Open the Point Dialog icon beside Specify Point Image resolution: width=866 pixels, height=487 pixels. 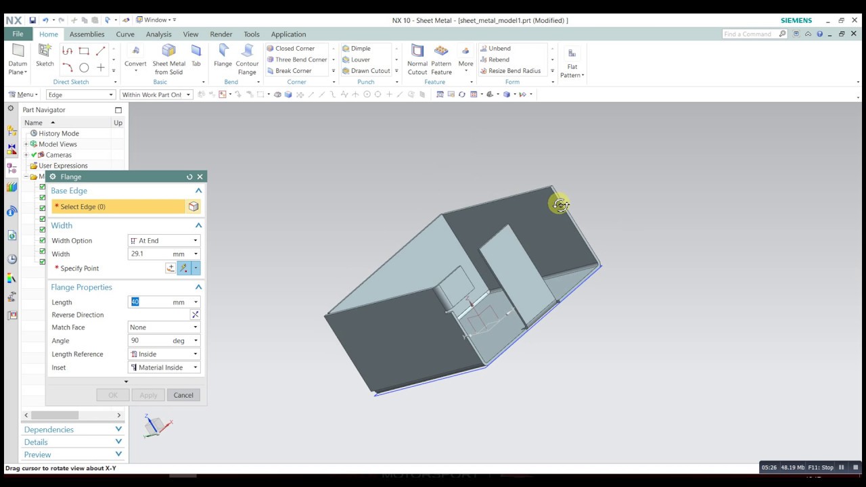tap(170, 269)
